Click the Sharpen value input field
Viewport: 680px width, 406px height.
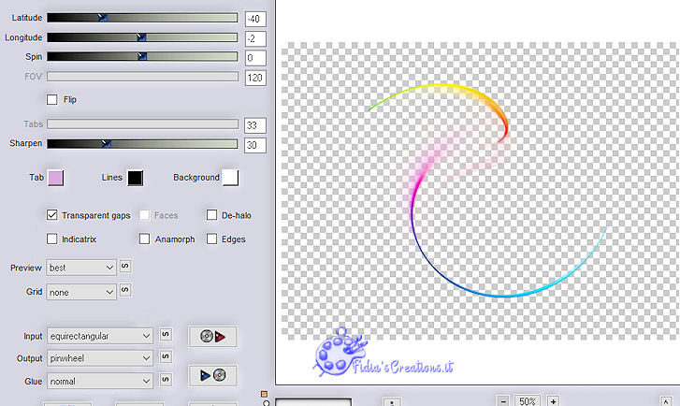pyautogui.click(x=254, y=145)
